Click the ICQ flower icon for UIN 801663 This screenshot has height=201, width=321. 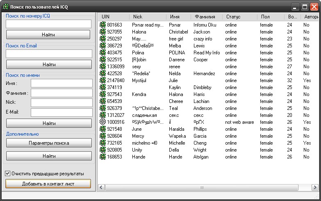coord(102,25)
